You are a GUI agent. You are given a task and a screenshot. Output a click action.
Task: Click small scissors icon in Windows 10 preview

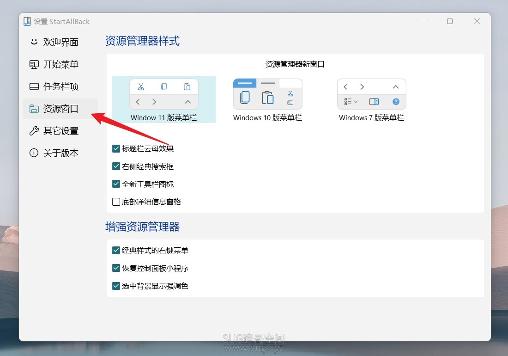(x=290, y=94)
